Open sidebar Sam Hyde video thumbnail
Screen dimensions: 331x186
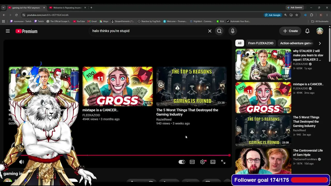263,161
